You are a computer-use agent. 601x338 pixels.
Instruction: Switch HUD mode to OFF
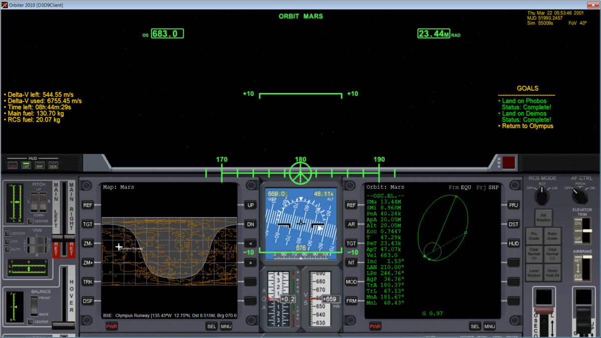click(x=13, y=166)
